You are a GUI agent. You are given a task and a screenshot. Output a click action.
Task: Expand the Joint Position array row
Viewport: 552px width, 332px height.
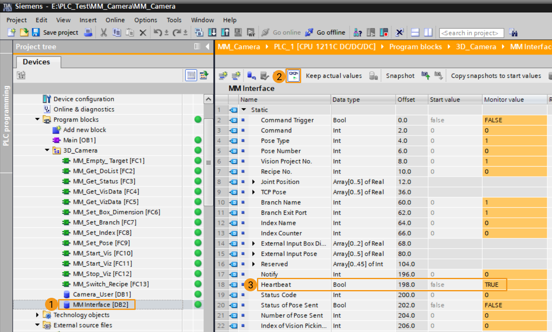pyautogui.click(x=254, y=182)
